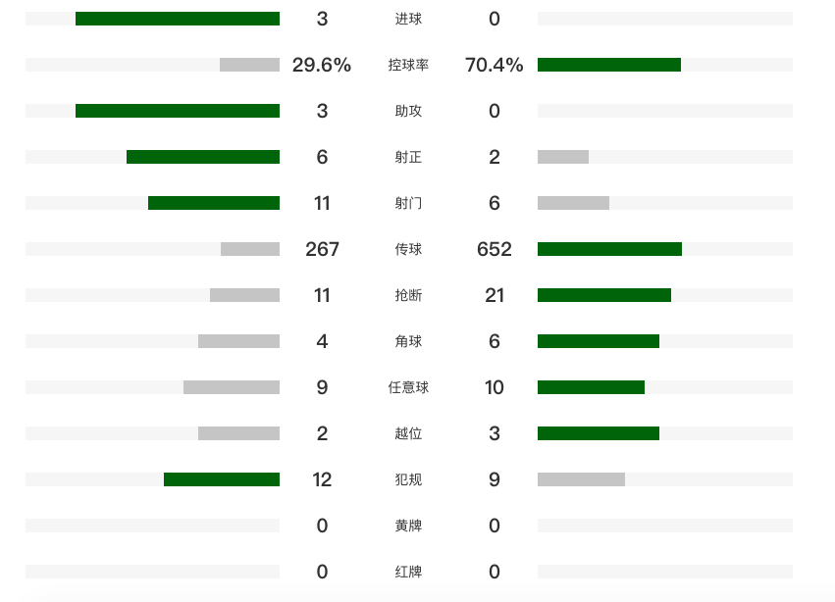
Task: Click the 射门 stat label
Action: pos(408,203)
